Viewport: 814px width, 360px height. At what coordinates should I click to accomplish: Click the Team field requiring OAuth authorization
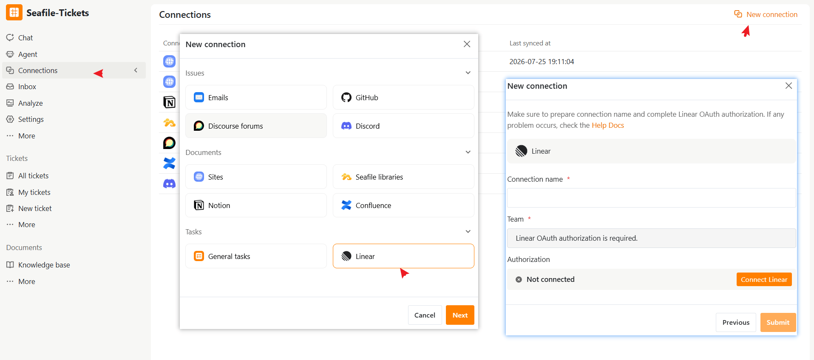(x=651, y=238)
